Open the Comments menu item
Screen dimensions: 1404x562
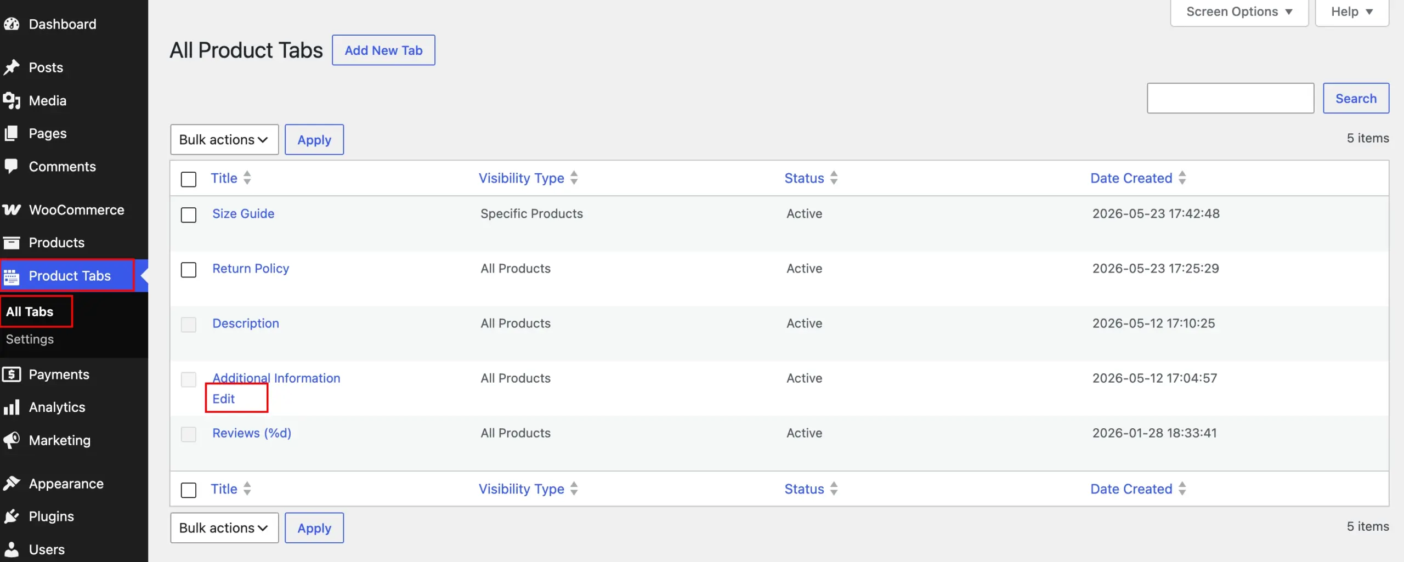(x=63, y=166)
